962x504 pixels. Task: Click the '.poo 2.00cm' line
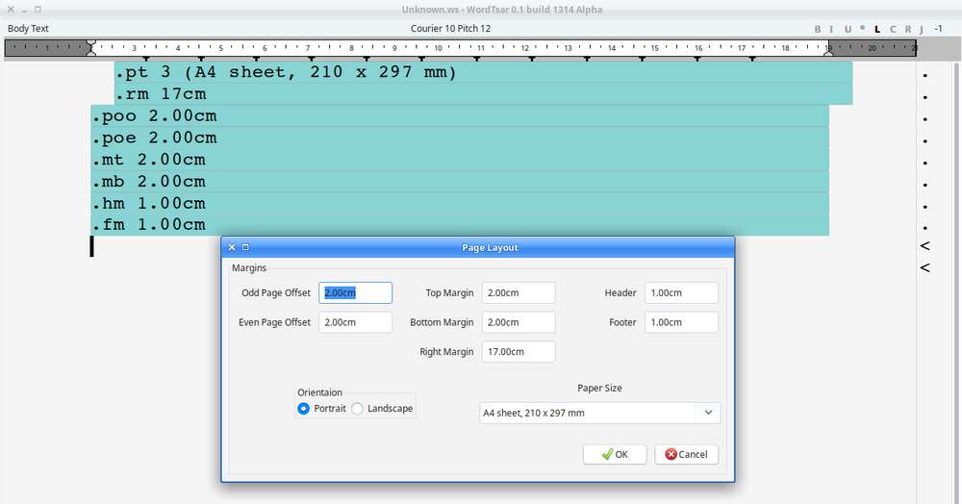460,115
